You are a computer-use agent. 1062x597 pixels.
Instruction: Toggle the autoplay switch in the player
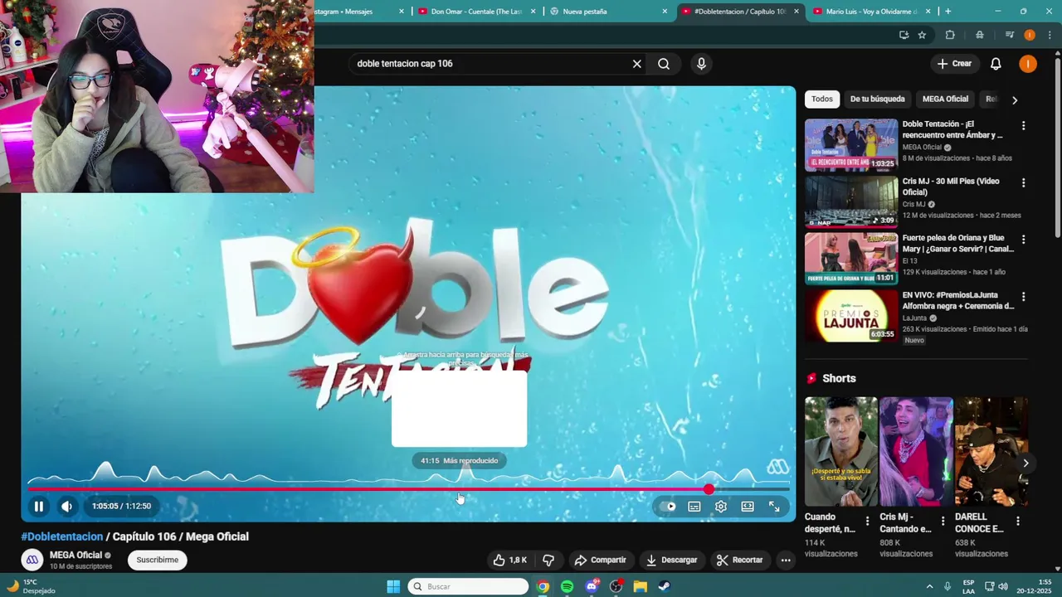click(x=668, y=507)
